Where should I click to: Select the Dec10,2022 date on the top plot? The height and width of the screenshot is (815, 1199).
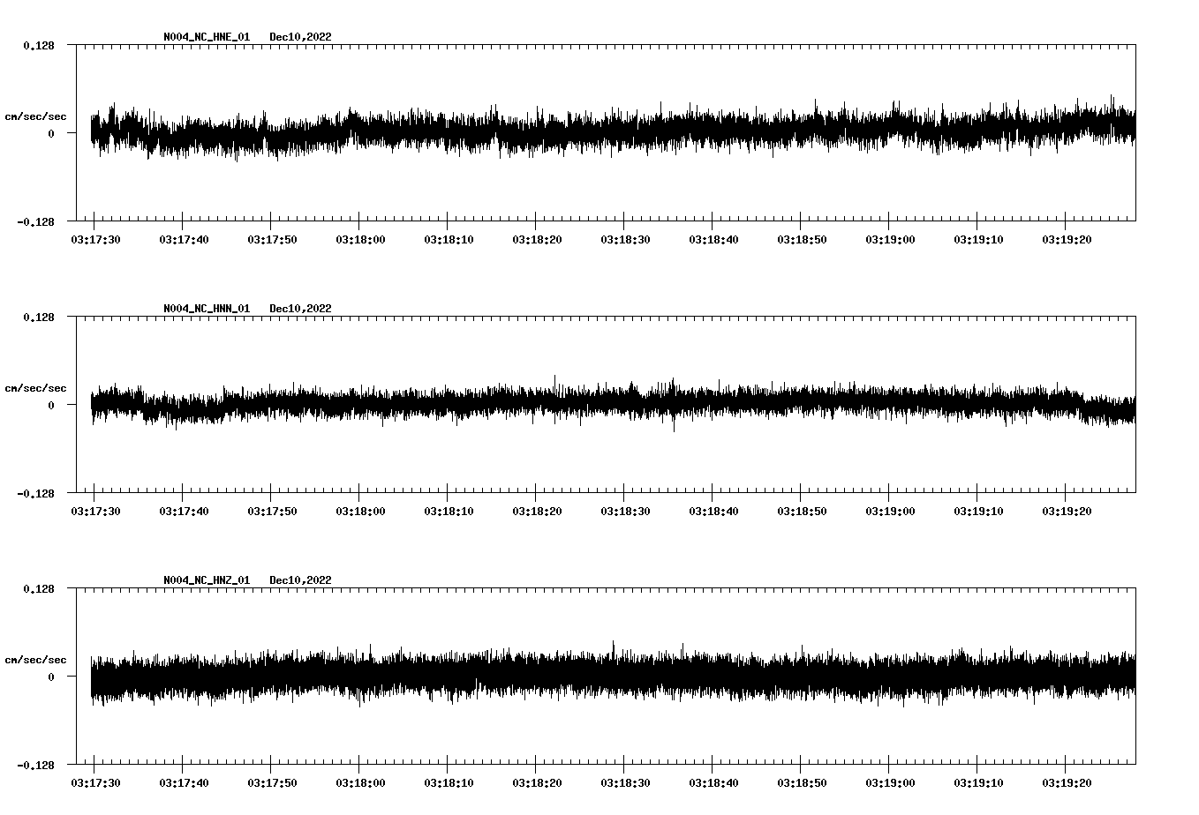301,37
